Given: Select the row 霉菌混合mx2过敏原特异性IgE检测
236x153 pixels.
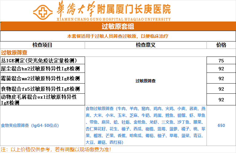Looking at the screenshot, I should point(43,78).
